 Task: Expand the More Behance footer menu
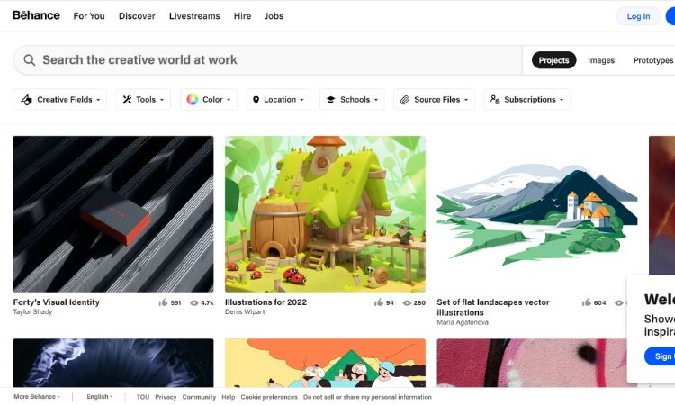pyautogui.click(x=37, y=396)
